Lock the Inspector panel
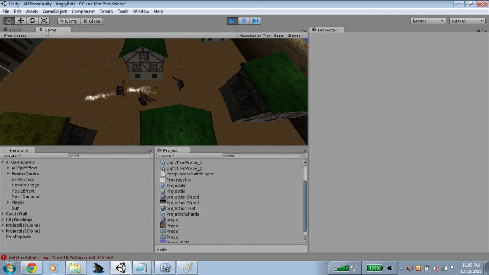489x275 pixels. pos(479,30)
